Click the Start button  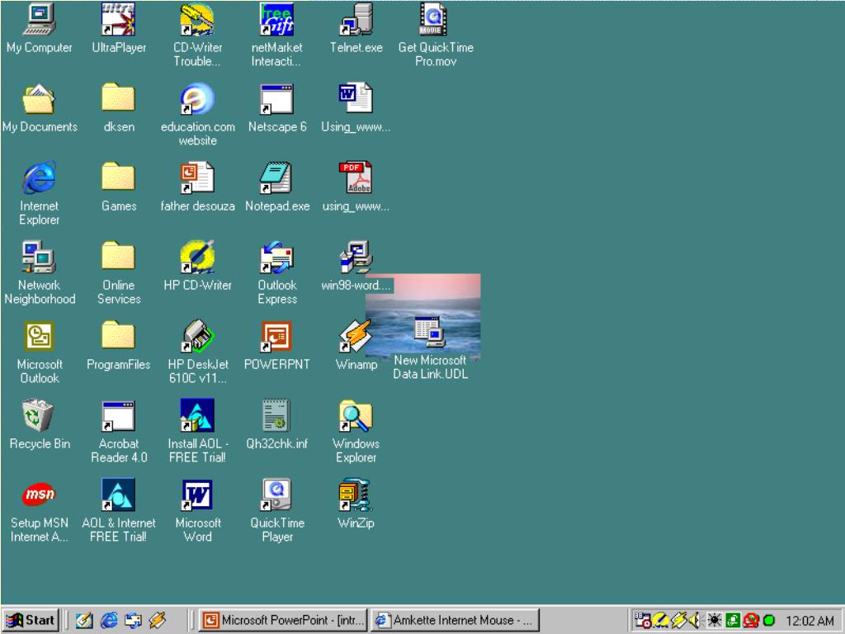[x=31, y=620]
